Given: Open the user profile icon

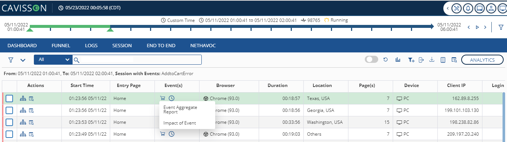Looking at the screenshot, I should [x=491, y=8].
